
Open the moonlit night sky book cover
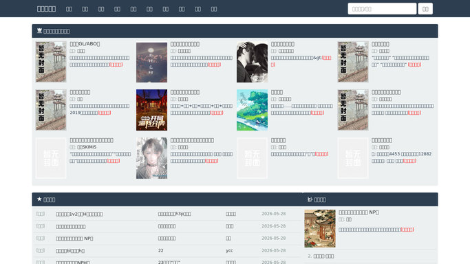coord(151,62)
